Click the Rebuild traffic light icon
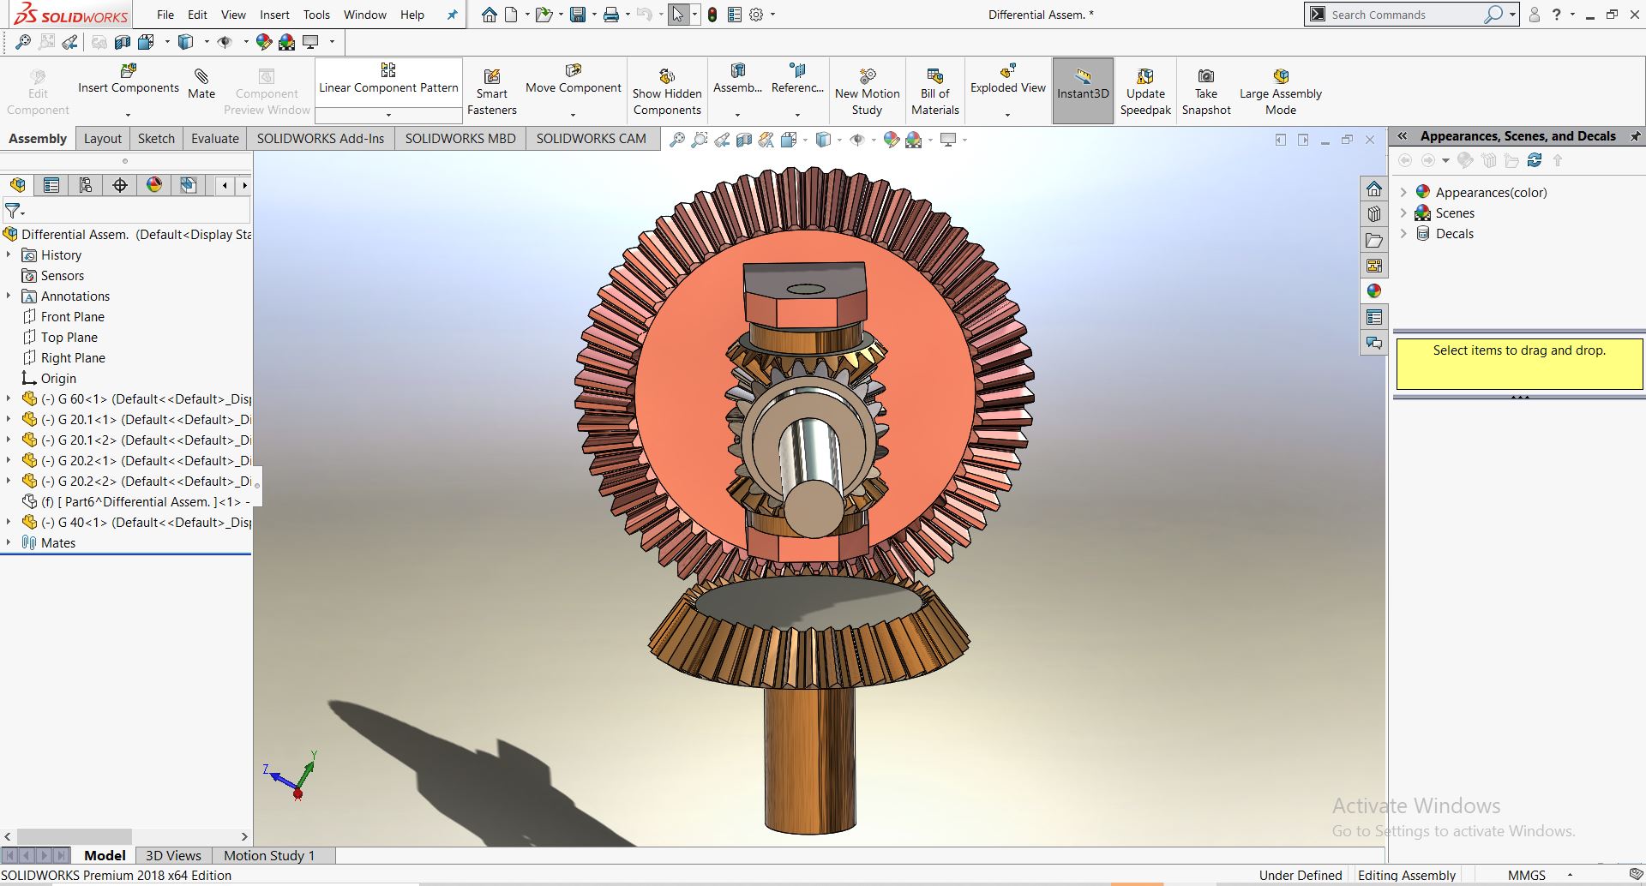The width and height of the screenshot is (1646, 886). tap(712, 15)
